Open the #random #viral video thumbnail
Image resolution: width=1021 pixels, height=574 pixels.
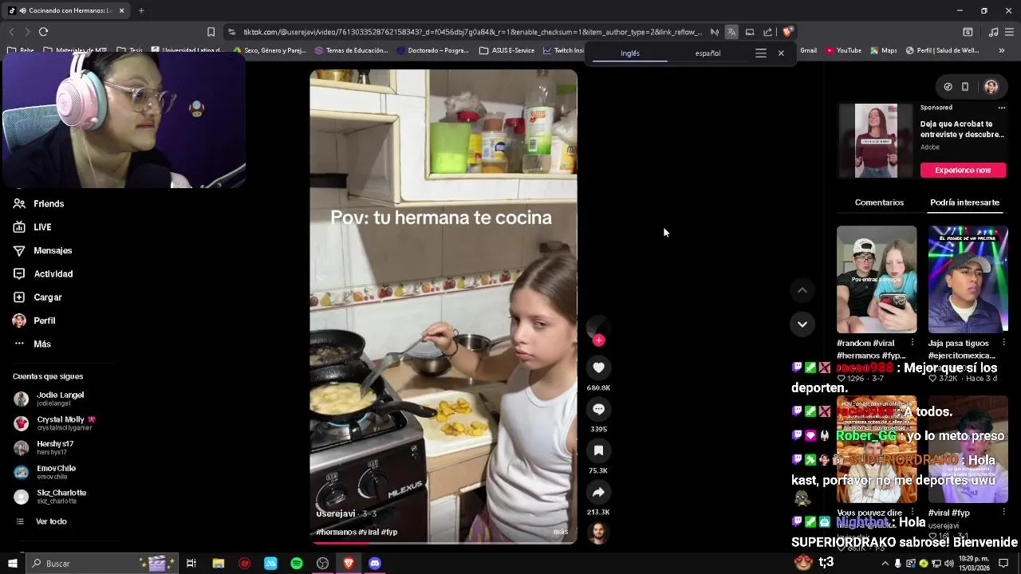[x=877, y=279]
